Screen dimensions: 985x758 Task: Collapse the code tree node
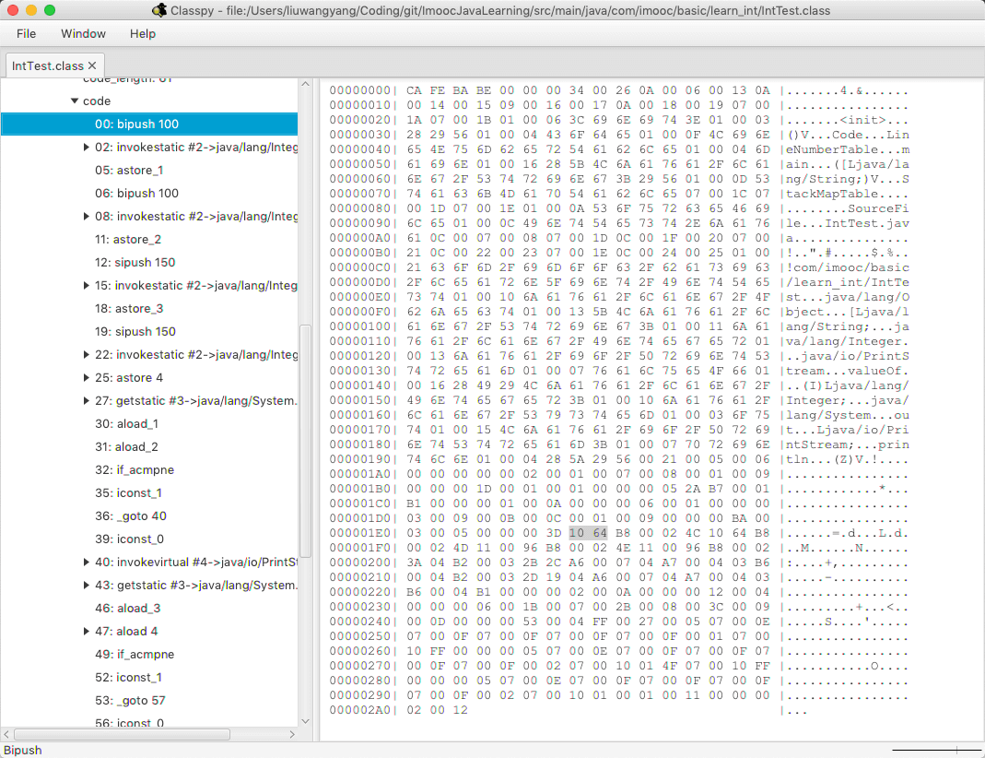(75, 101)
